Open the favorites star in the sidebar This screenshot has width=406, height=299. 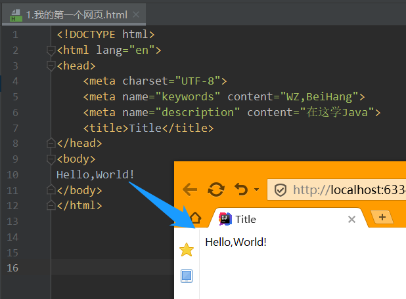click(x=187, y=250)
